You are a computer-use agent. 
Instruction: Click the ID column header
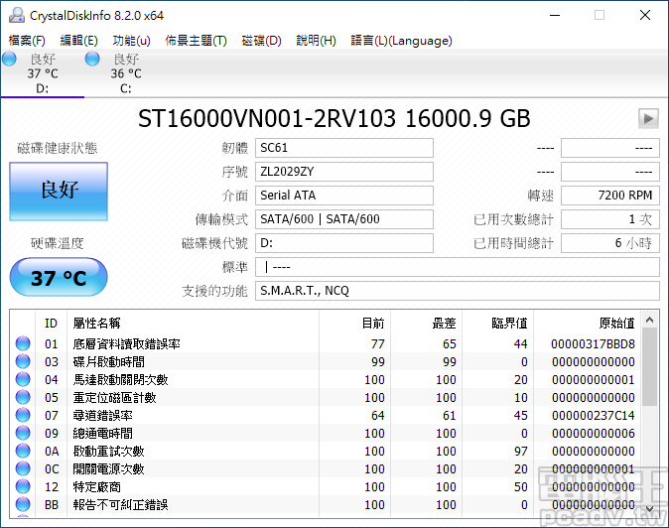point(51,324)
